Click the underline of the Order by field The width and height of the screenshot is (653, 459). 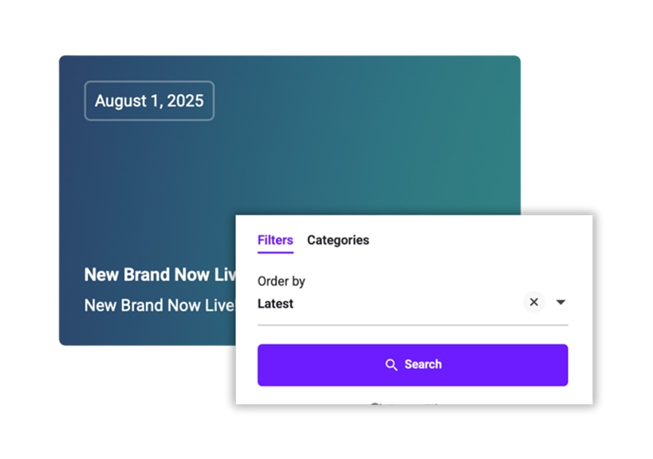click(412, 325)
